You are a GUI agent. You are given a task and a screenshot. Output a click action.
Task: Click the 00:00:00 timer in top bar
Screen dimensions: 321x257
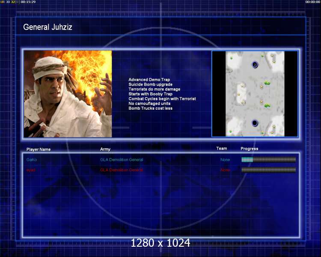tap(312, 2)
